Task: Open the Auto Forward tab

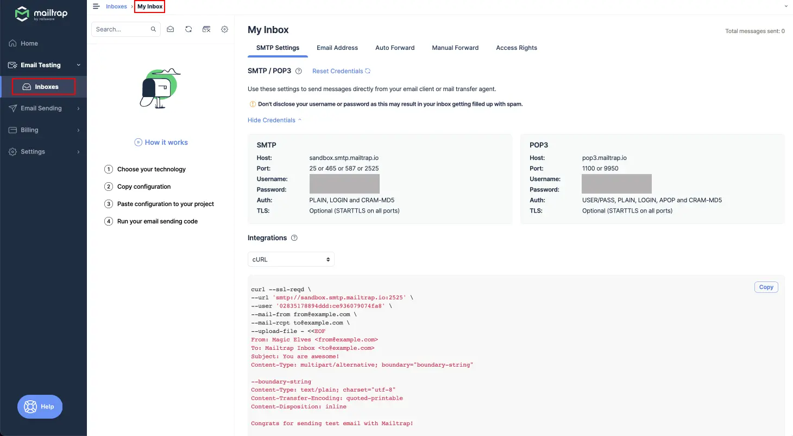Action: coord(395,48)
